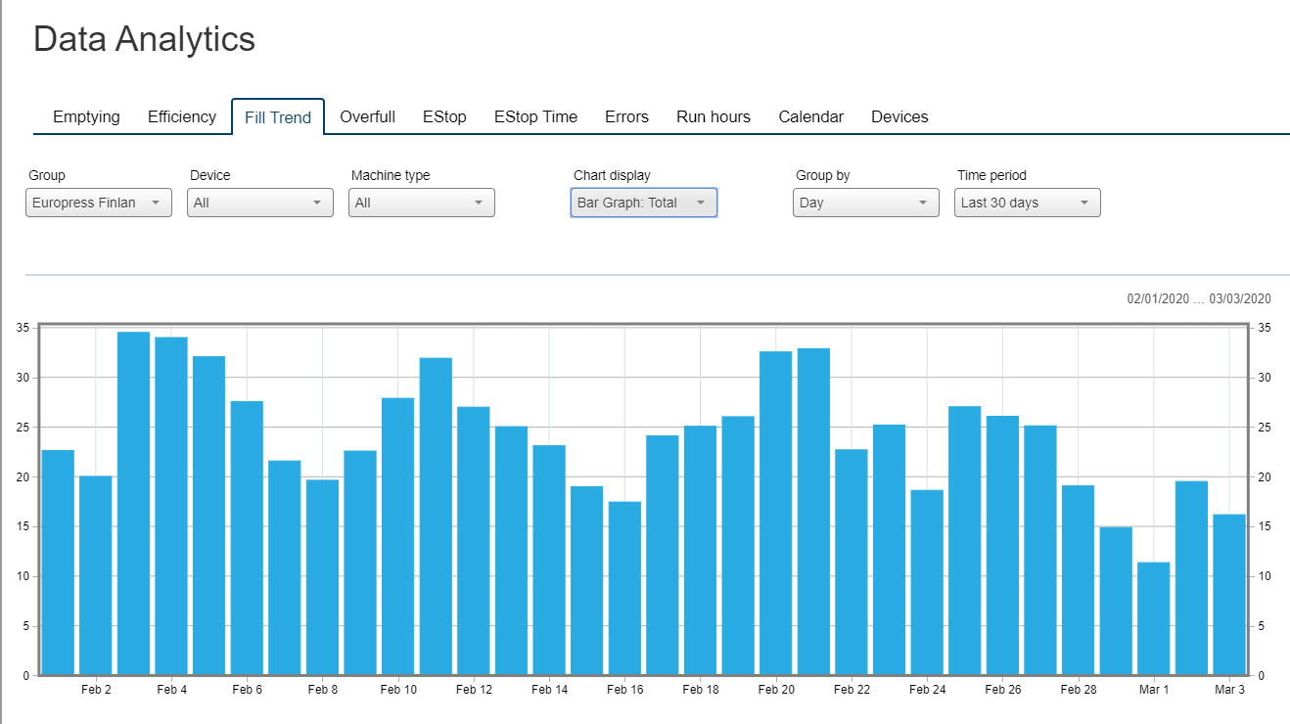Expand the Group dropdown

point(99,203)
